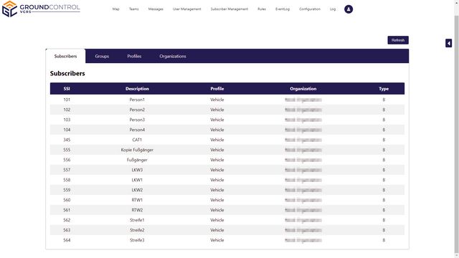This screenshot has height=258, width=459.
Task: Select the Person1 description
Action: click(x=137, y=100)
